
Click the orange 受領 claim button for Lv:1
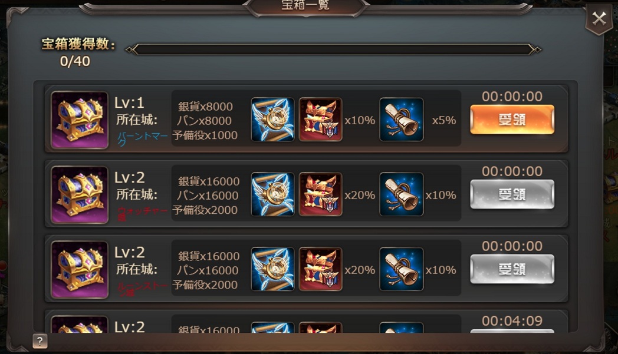(512, 120)
